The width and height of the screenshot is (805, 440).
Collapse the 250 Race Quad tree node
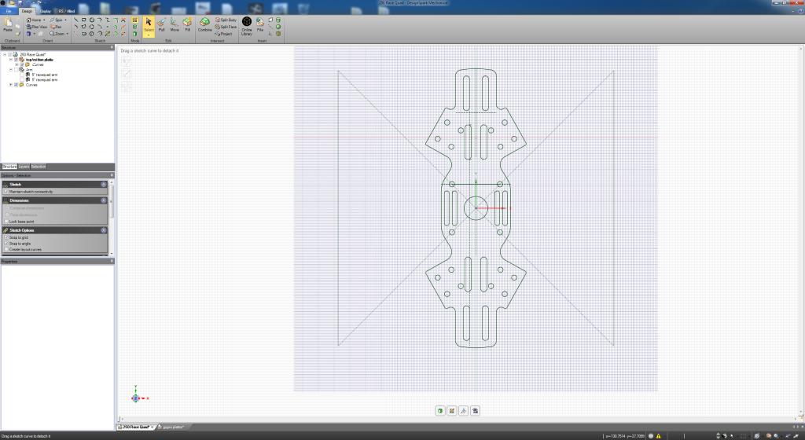point(5,54)
